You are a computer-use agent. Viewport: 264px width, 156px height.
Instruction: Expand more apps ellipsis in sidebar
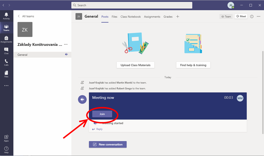(6, 86)
